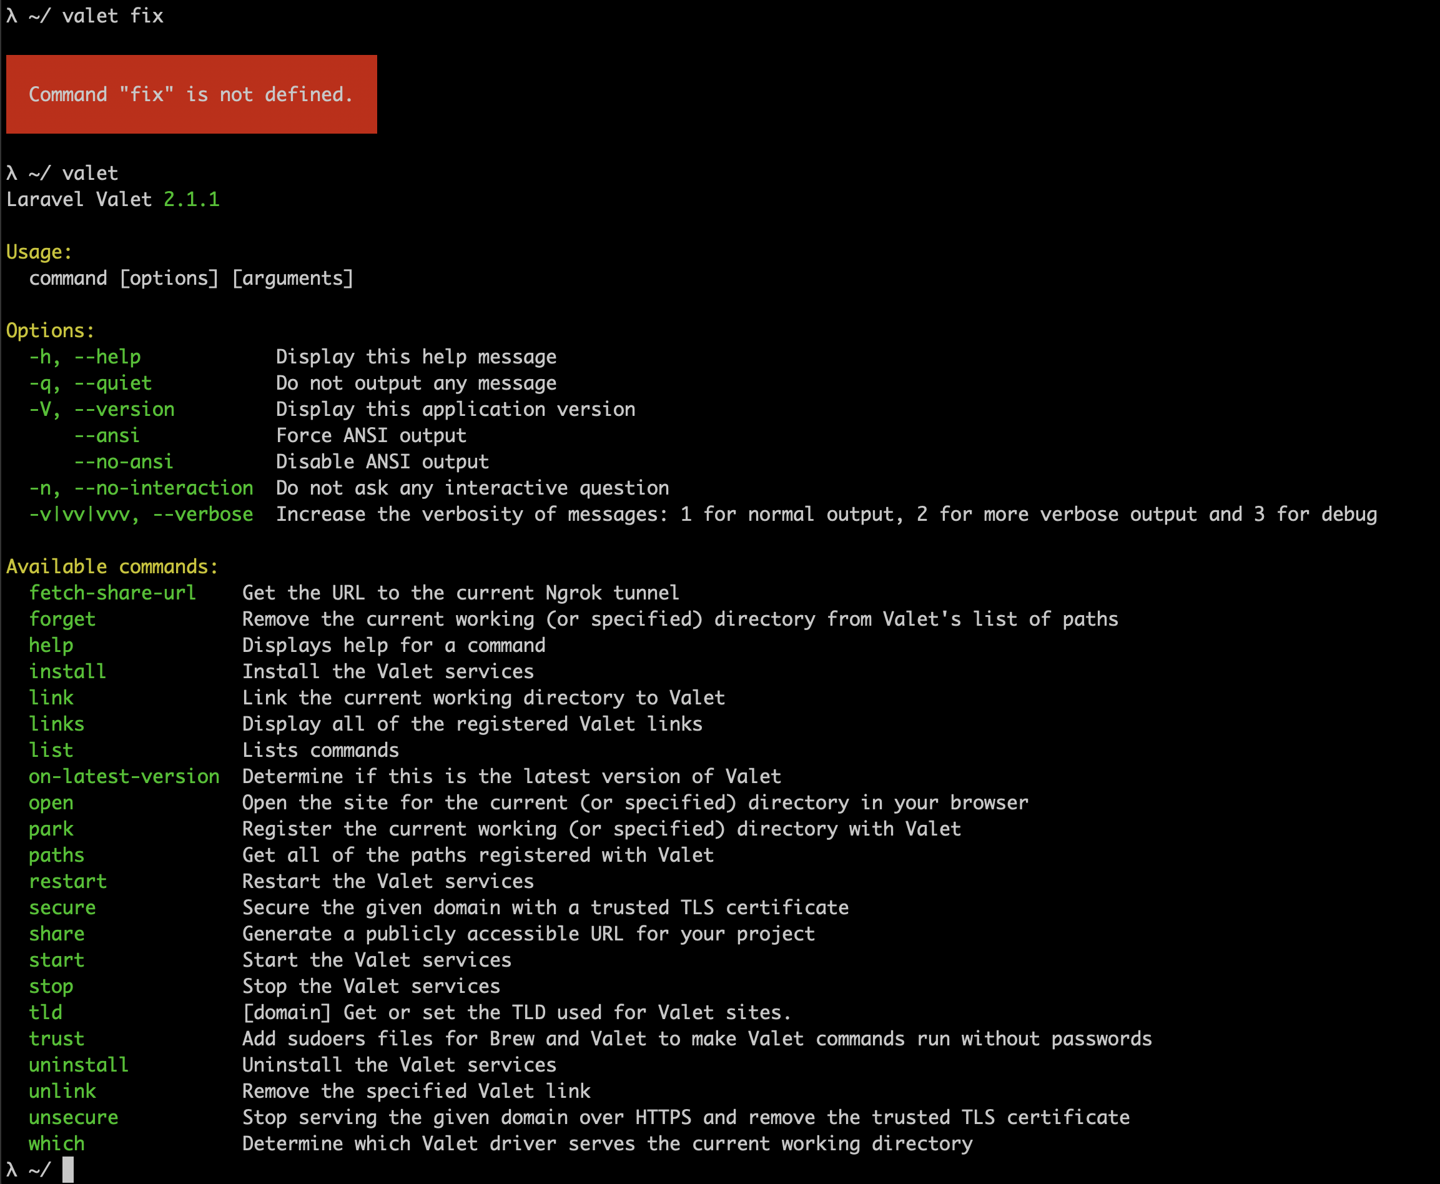1440x1184 pixels.
Task: Click the "Available commands:" heading
Action: click(112, 567)
